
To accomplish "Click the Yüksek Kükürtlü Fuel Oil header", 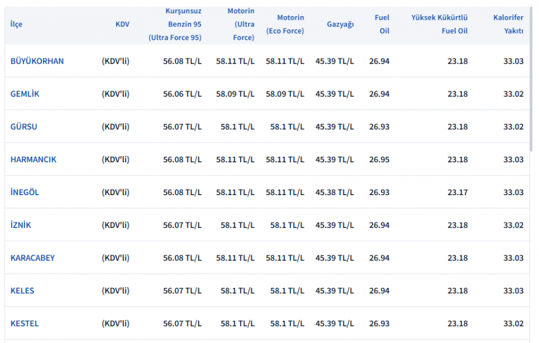I will (x=439, y=24).
